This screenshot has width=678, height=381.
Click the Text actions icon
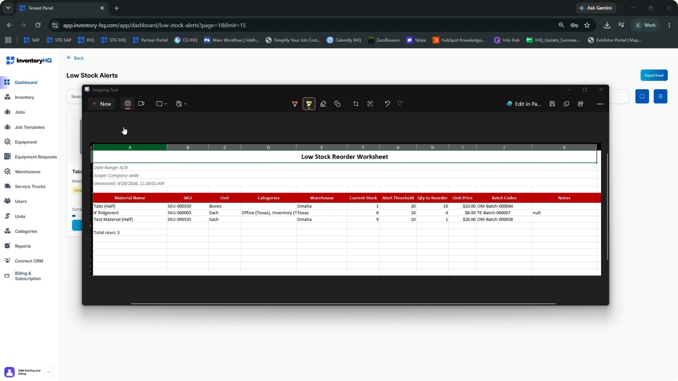click(370, 104)
